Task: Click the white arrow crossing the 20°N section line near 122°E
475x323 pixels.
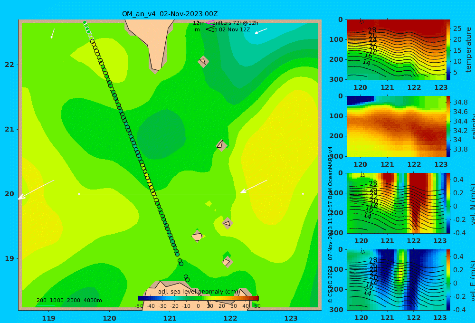Action: 254,186
